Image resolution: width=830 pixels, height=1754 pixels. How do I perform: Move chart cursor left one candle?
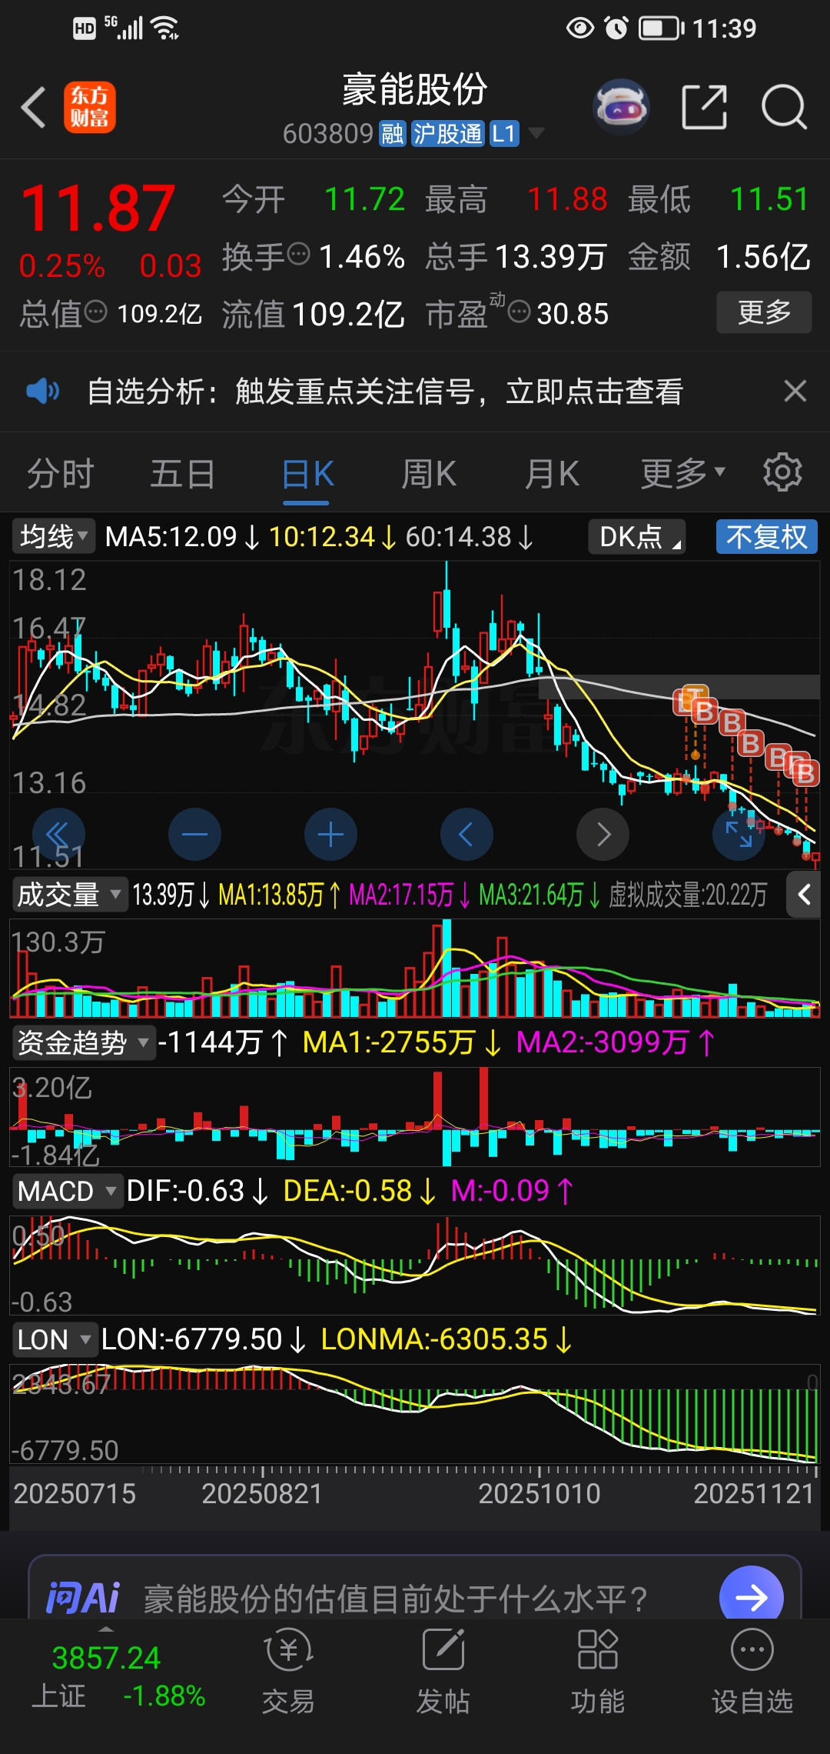[x=466, y=834]
